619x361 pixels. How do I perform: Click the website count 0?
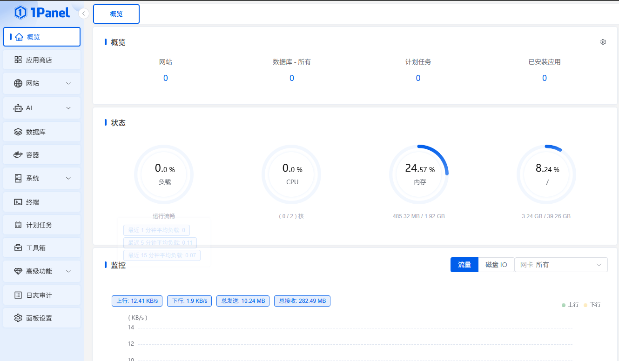(166, 78)
